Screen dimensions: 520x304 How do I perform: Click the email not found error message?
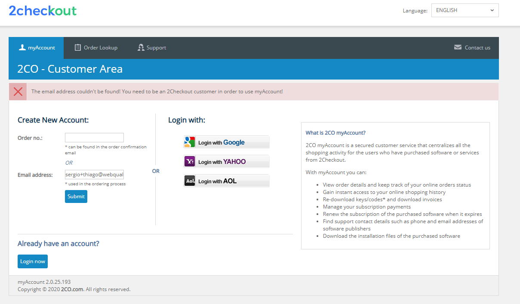point(157,92)
